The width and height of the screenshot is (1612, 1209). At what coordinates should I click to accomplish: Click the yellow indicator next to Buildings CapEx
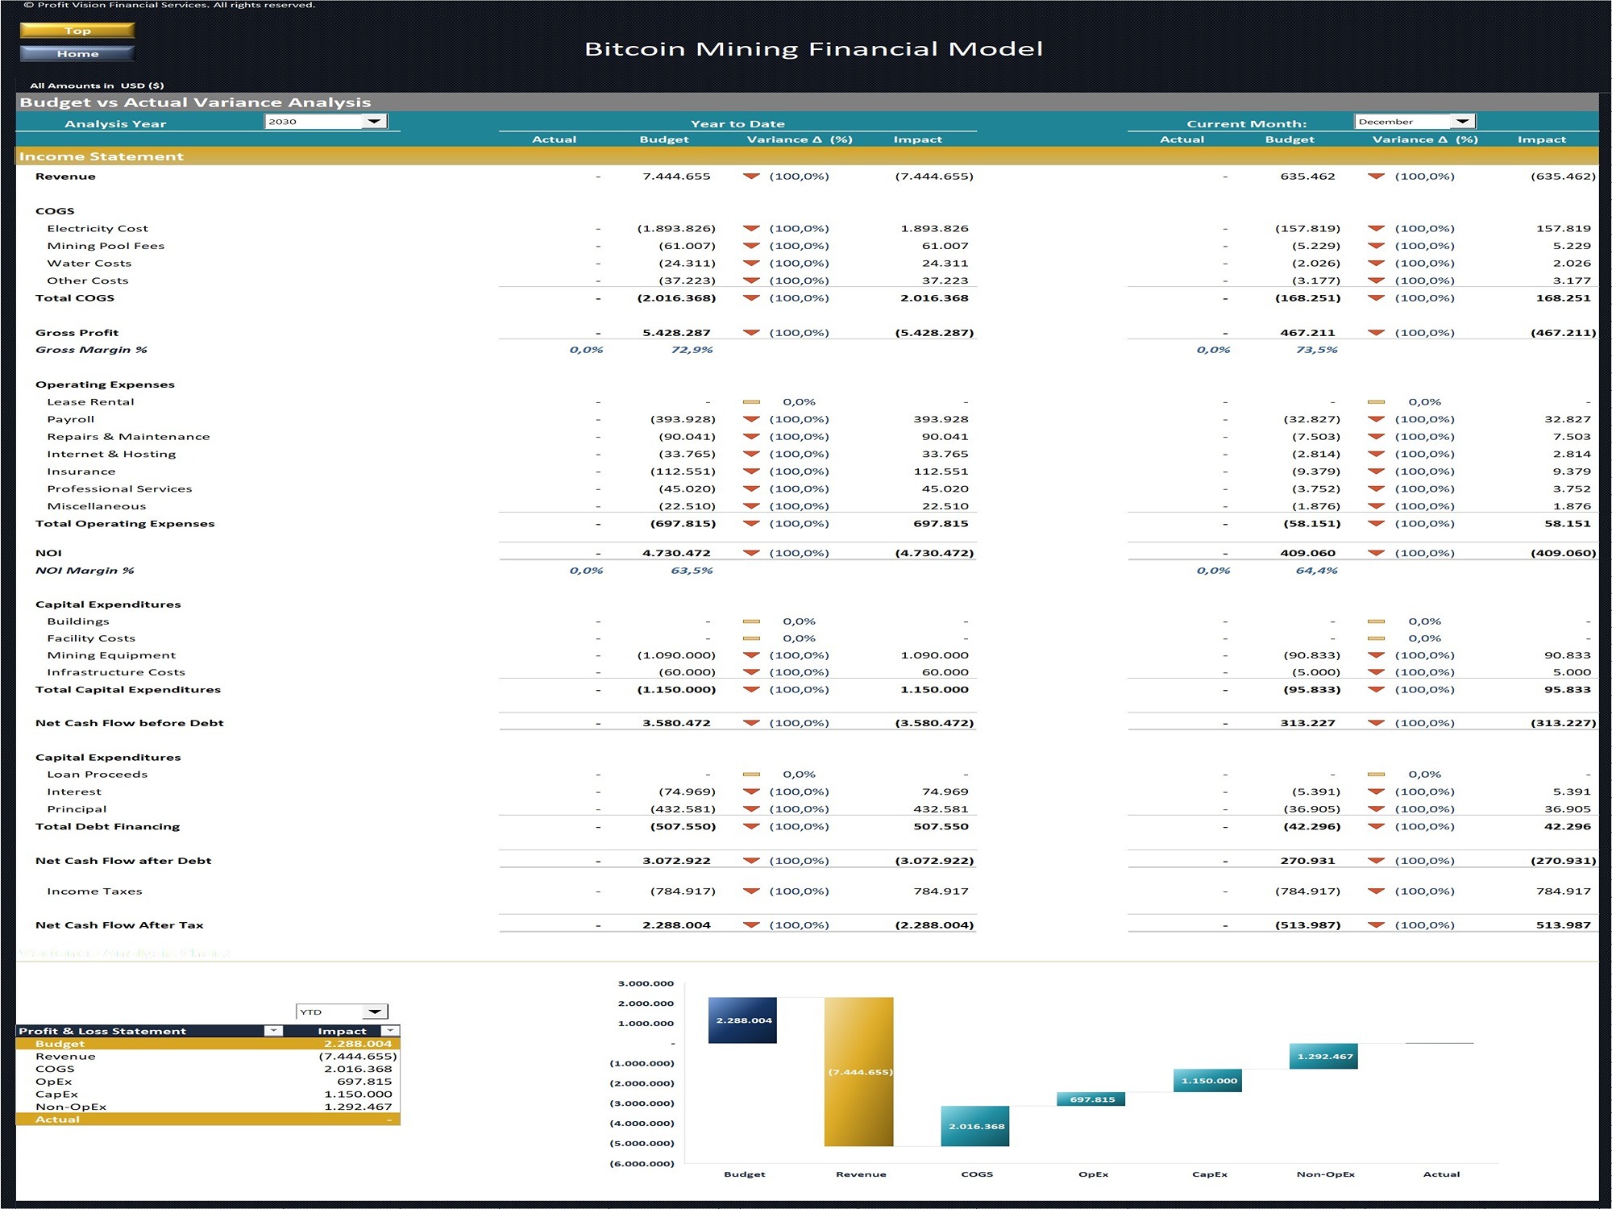coord(752,621)
